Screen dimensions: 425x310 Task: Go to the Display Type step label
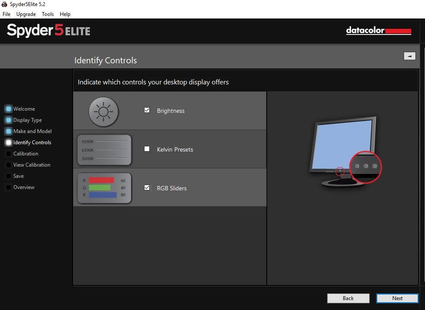click(x=28, y=120)
